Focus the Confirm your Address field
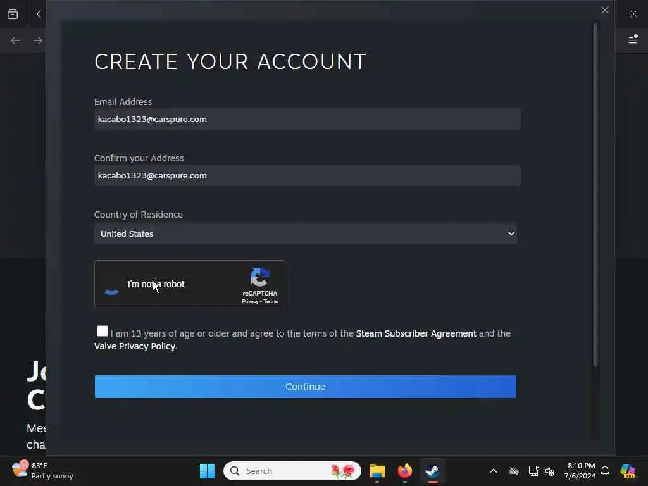Image resolution: width=648 pixels, height=486 pixels. (x=307, y=176)
